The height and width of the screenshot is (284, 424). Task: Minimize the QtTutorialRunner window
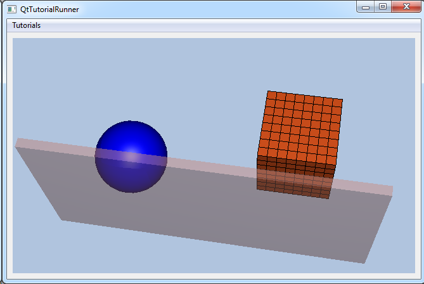(366, 7)
